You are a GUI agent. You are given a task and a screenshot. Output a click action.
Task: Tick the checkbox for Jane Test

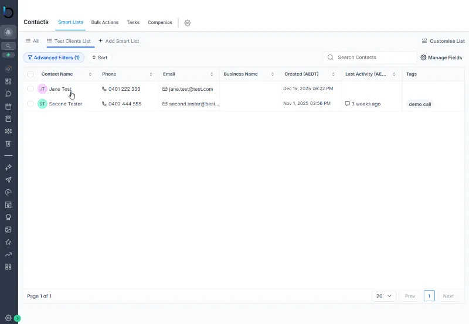[x=30, y=89]
